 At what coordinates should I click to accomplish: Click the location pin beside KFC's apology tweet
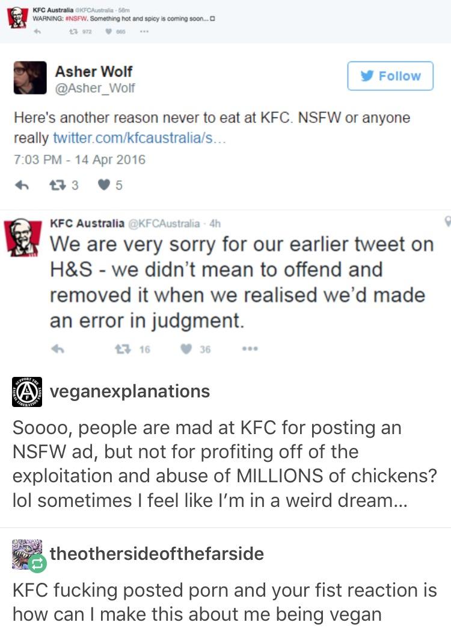pyautogui.click(x=448, y=222)
